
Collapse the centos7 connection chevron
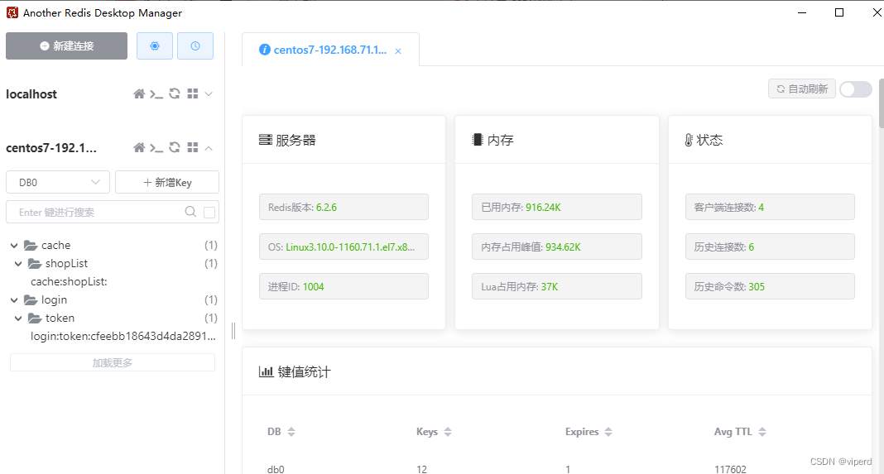point(209,148)
